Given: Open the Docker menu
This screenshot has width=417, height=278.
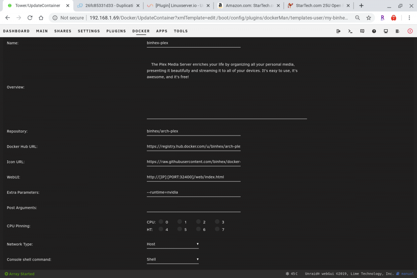Looking at the screenshot, I should 141,31.
